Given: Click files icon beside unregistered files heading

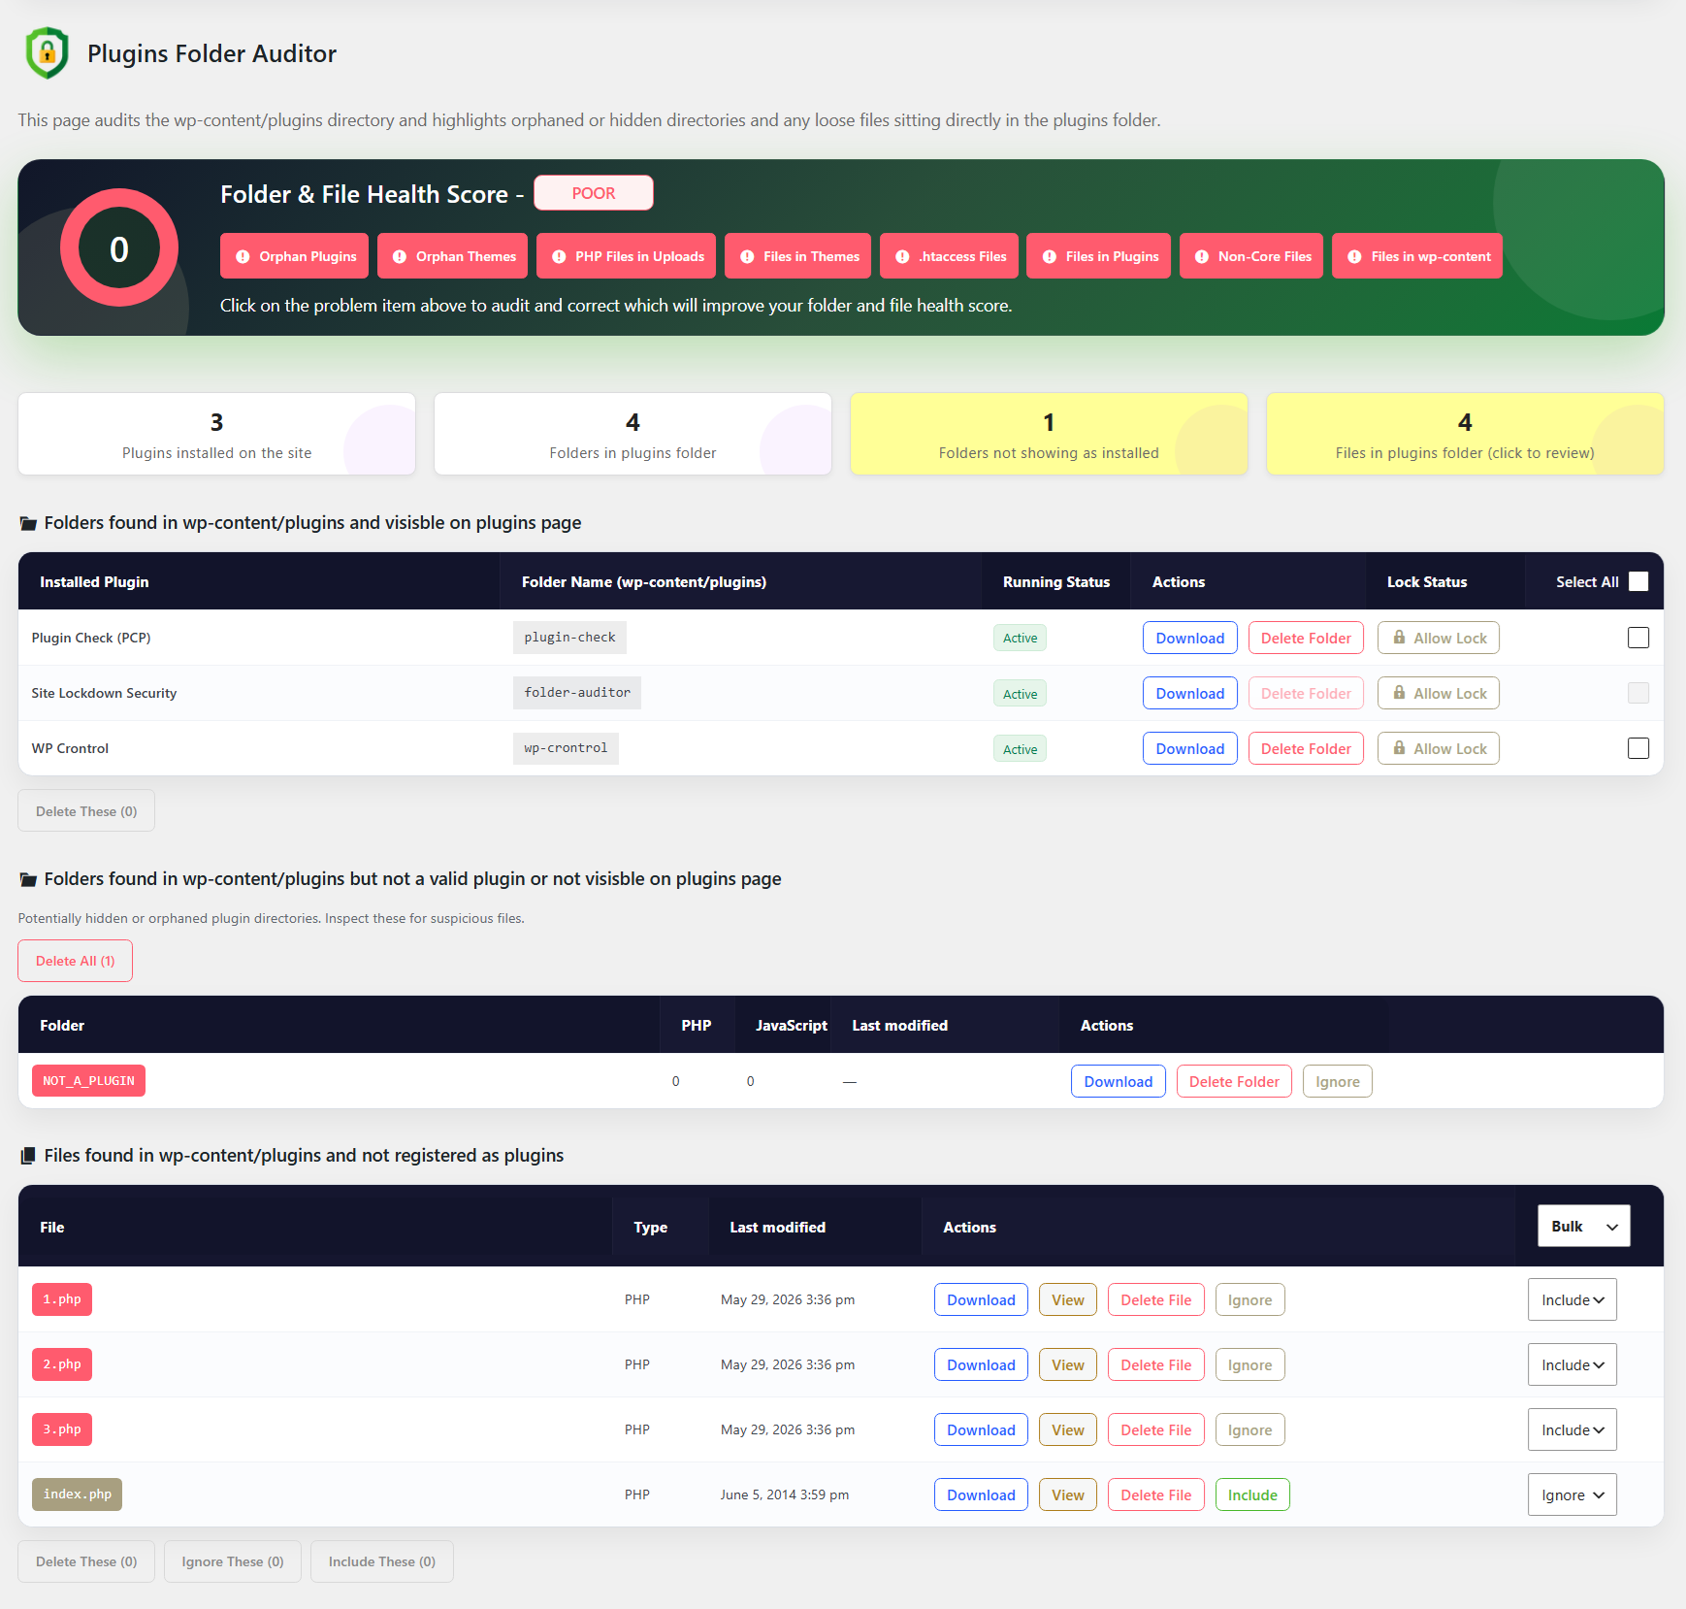Looking at the screenshot, I should [28, 1156].
